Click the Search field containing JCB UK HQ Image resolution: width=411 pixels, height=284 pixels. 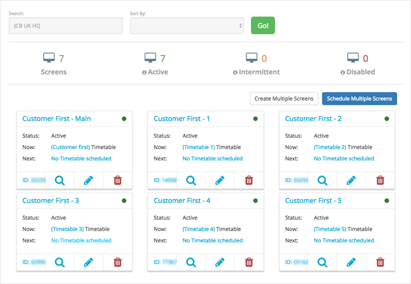click(x=66, y=25)
